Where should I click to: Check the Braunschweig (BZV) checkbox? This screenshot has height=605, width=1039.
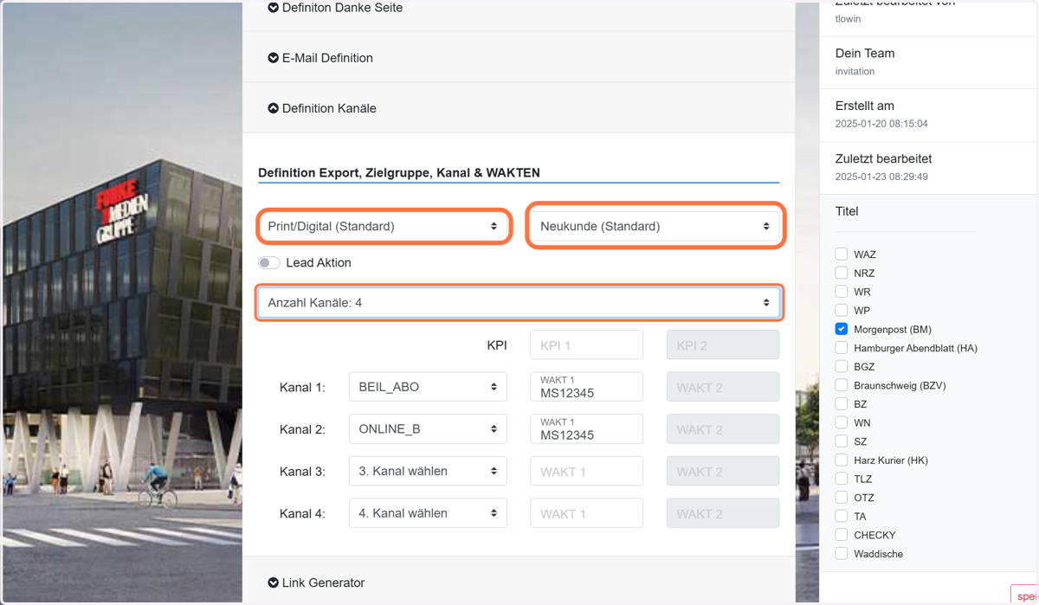tap(842, 385)
